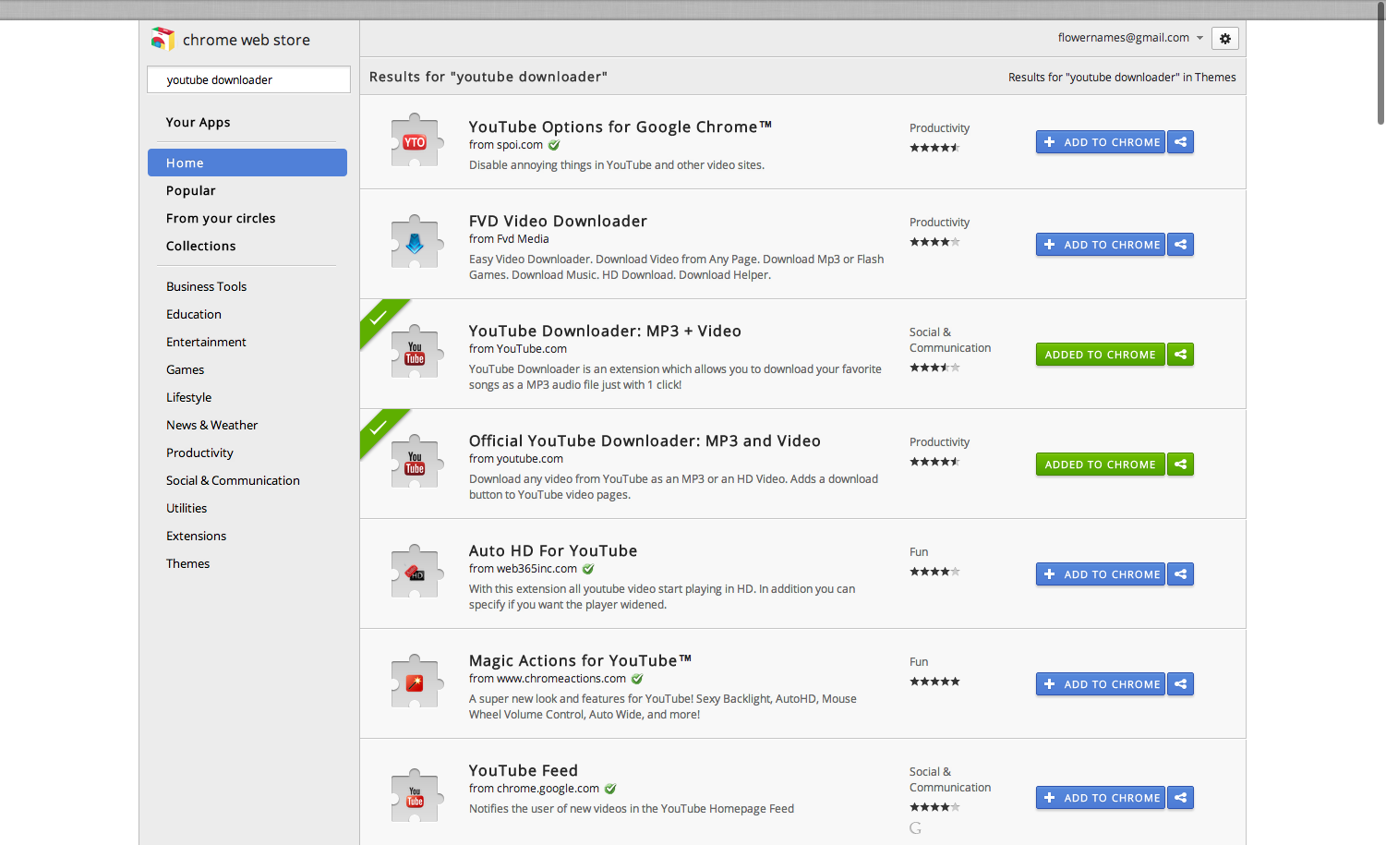The image size is (1386, 845).
Task: Click the star rating for YouTube Downloader: MP3 + Video
Action: point(934,368)
